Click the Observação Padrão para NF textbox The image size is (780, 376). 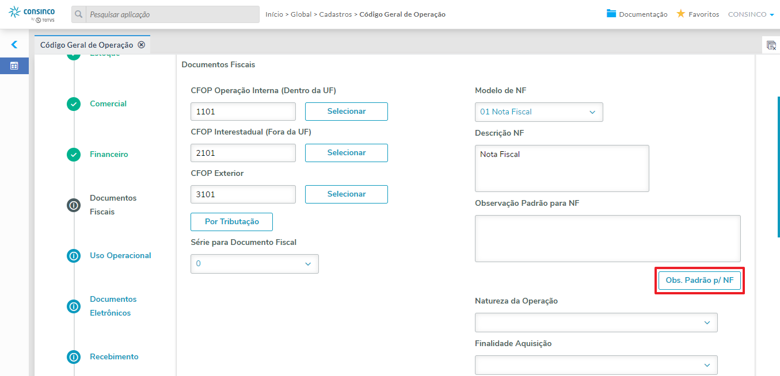(x=607, y=239)
